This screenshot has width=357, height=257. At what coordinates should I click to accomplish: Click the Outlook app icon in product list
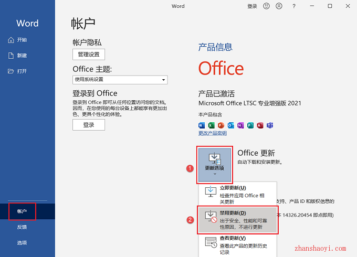point(230,125)
